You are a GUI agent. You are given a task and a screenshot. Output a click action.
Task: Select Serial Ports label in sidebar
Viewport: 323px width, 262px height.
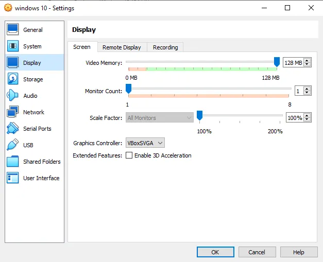[37, 129]
